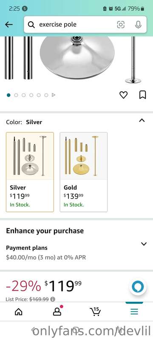Play product video carousel indicator
The image size is (153, 340).
coord(54,95)
